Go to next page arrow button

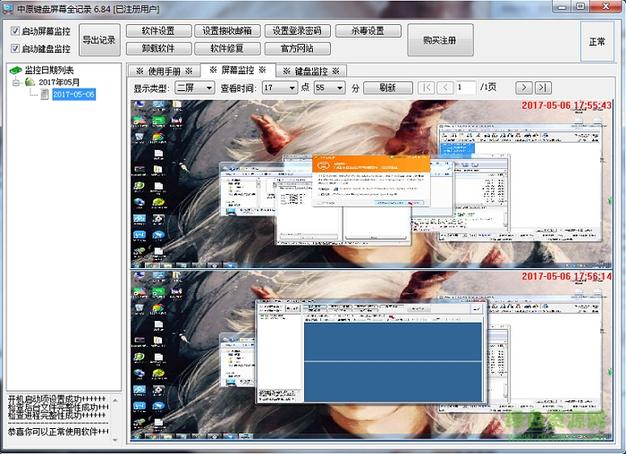coord(523,88)
